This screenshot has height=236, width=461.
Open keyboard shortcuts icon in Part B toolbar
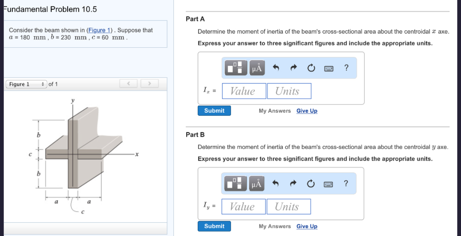coord(328,185)
